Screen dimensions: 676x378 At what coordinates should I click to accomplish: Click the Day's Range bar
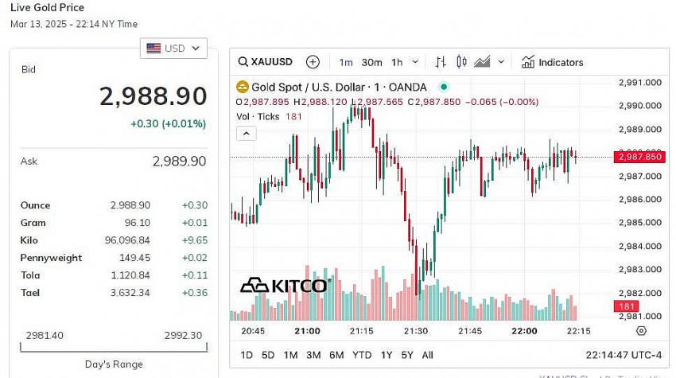(x=116, y=349)
